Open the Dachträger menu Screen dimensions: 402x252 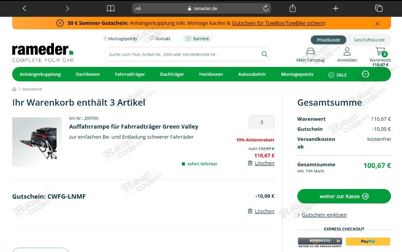click(172, 74)
